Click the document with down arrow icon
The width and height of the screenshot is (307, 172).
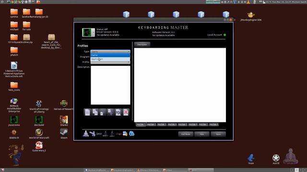[110, 112]
